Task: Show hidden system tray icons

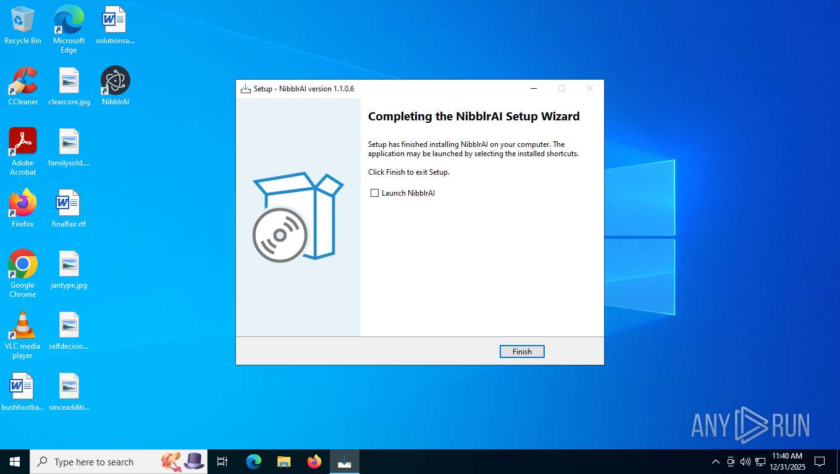Action: click(x=716, y=462)
